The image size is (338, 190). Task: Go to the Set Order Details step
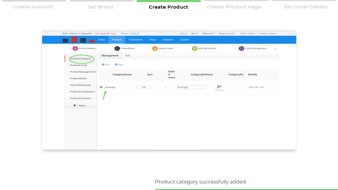(305, 7)
